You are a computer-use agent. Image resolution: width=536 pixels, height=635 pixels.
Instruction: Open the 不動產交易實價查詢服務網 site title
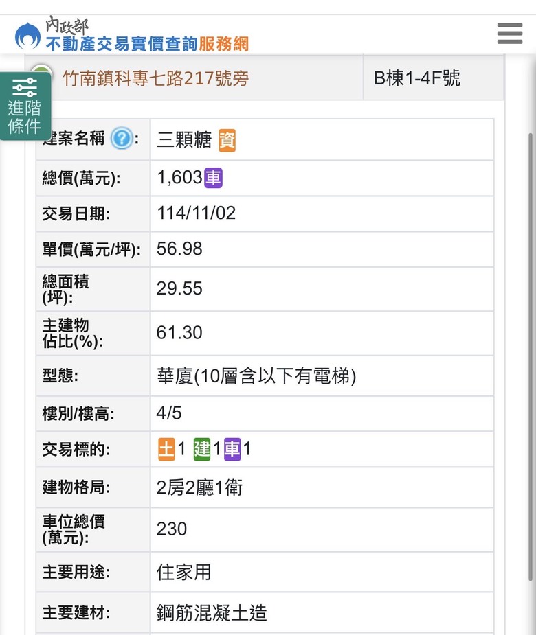pyautogui.click(x=146, y=44)
